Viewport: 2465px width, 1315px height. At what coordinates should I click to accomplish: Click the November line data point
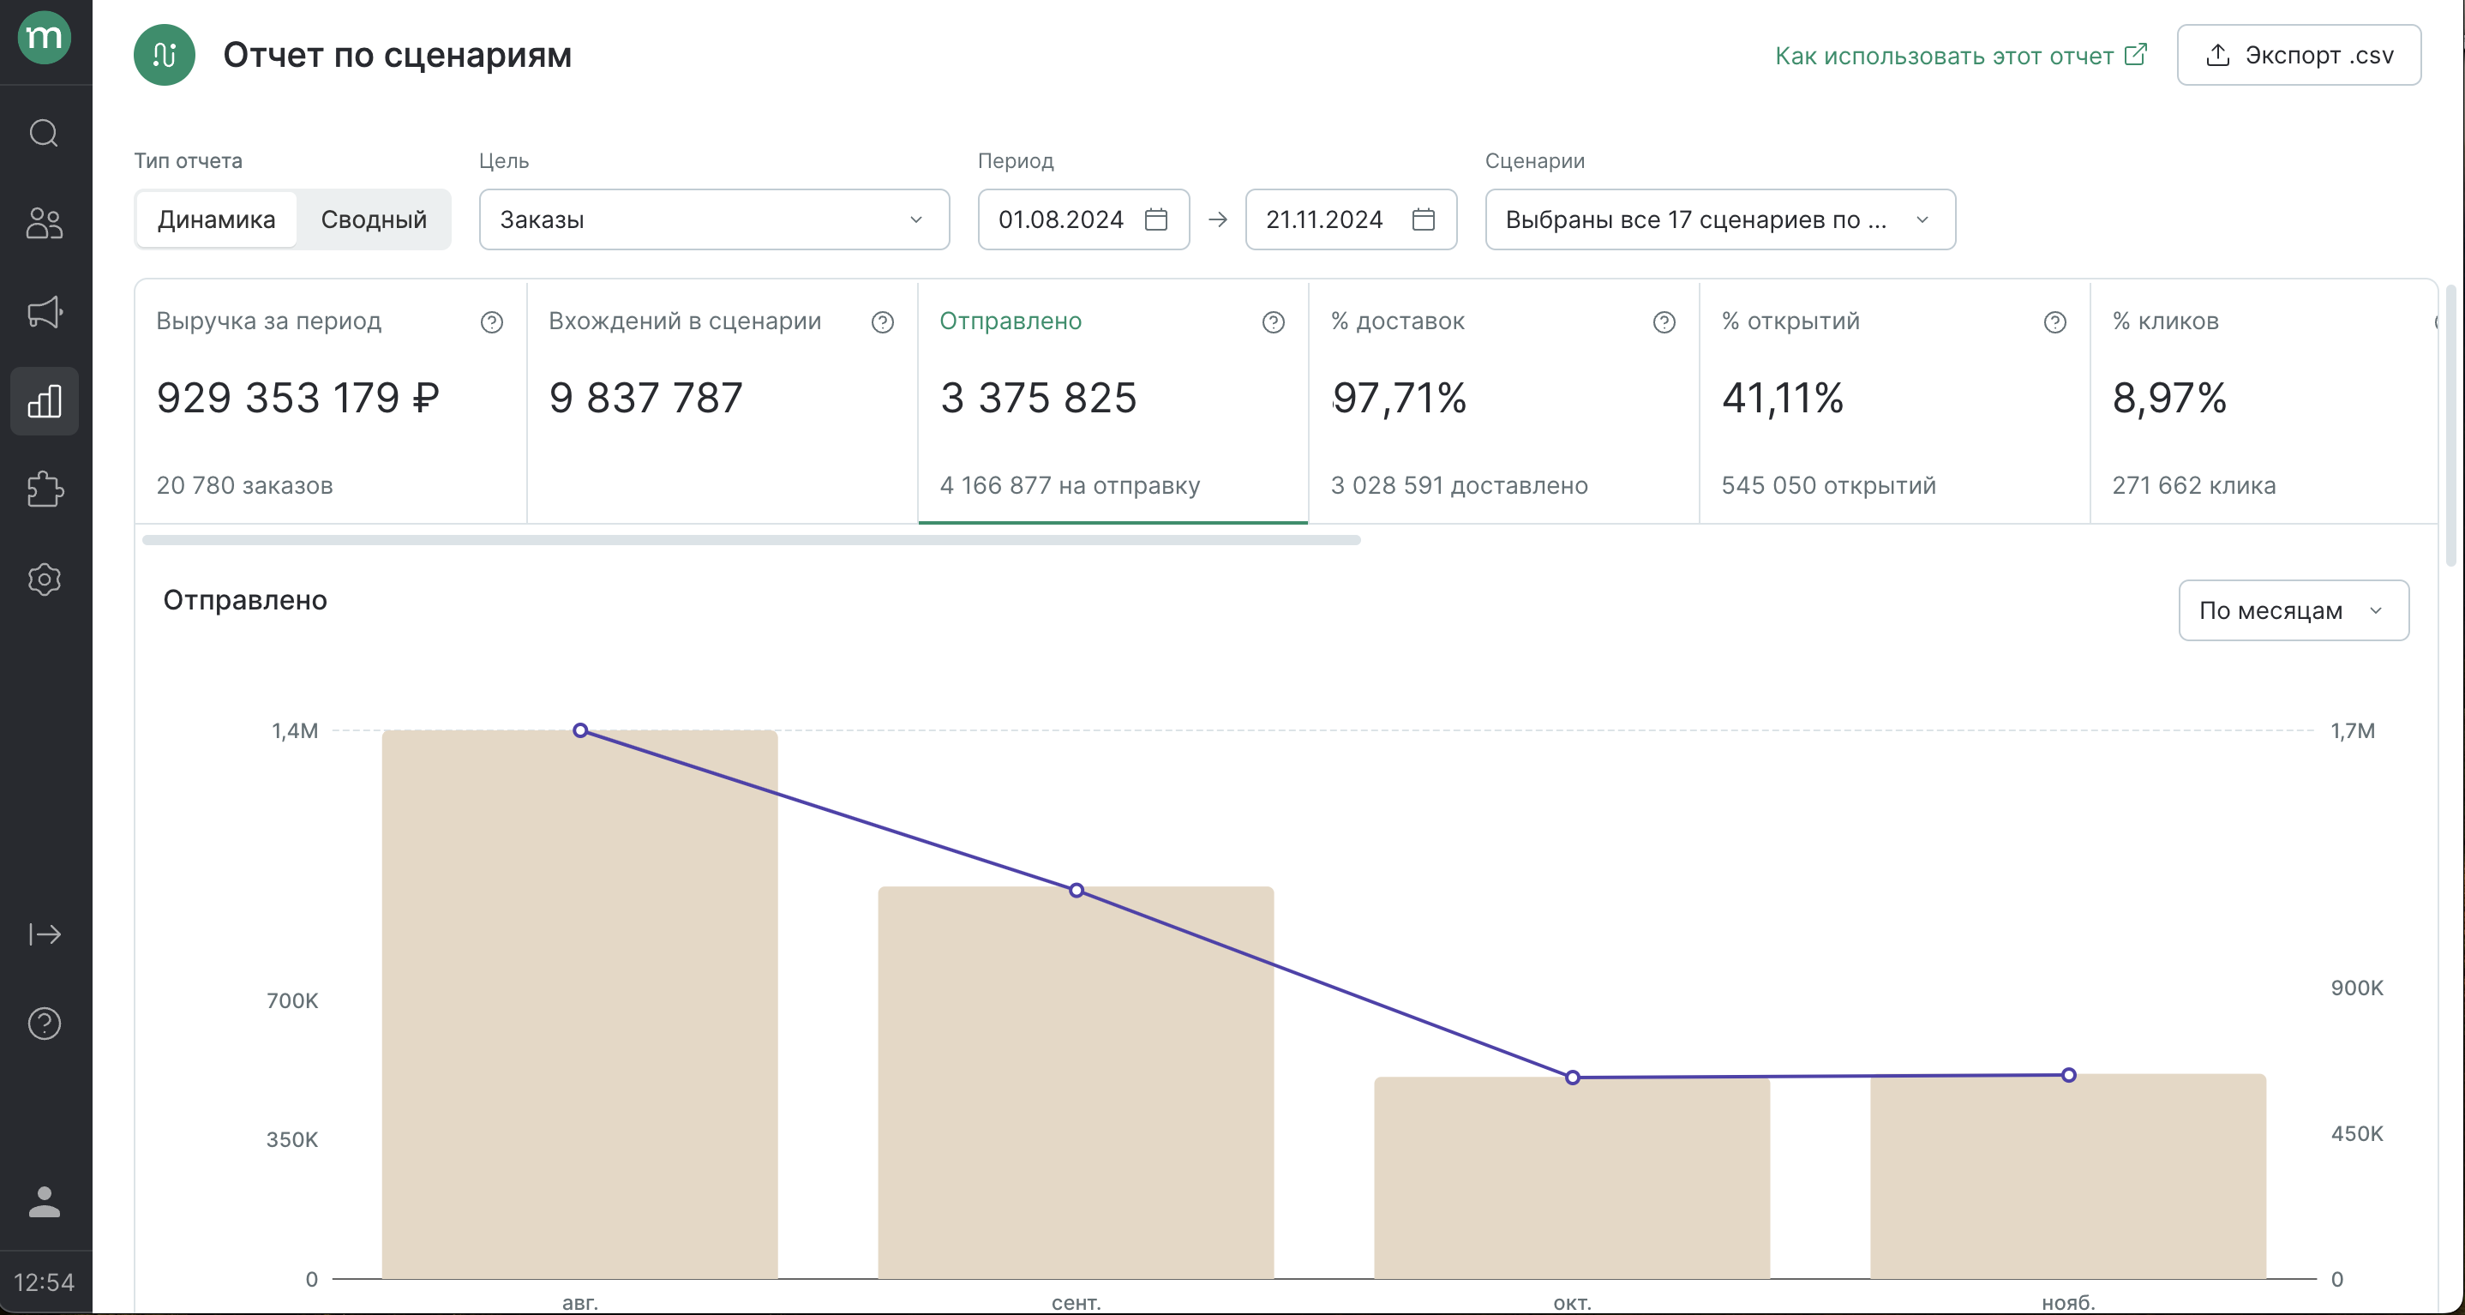2069,1075
